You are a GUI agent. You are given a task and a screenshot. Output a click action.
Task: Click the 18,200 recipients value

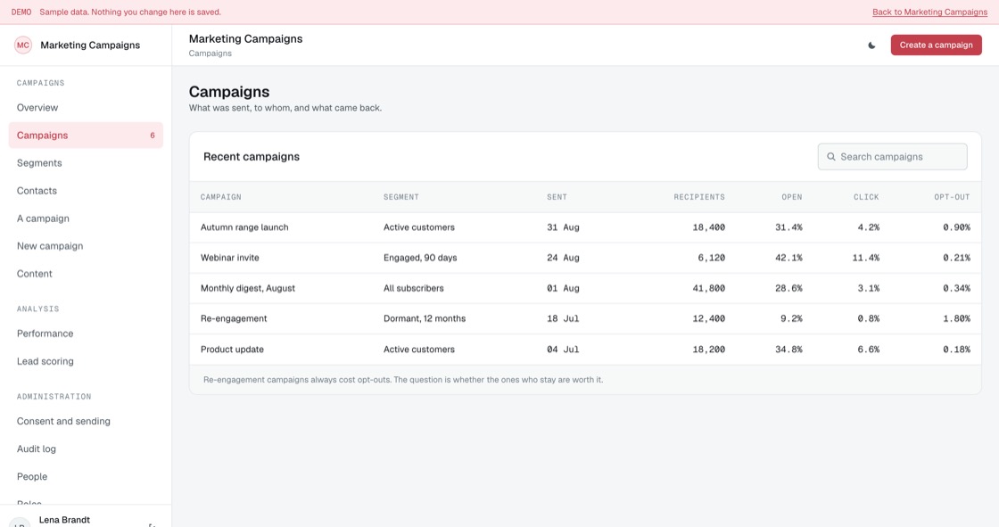(708, 350)
